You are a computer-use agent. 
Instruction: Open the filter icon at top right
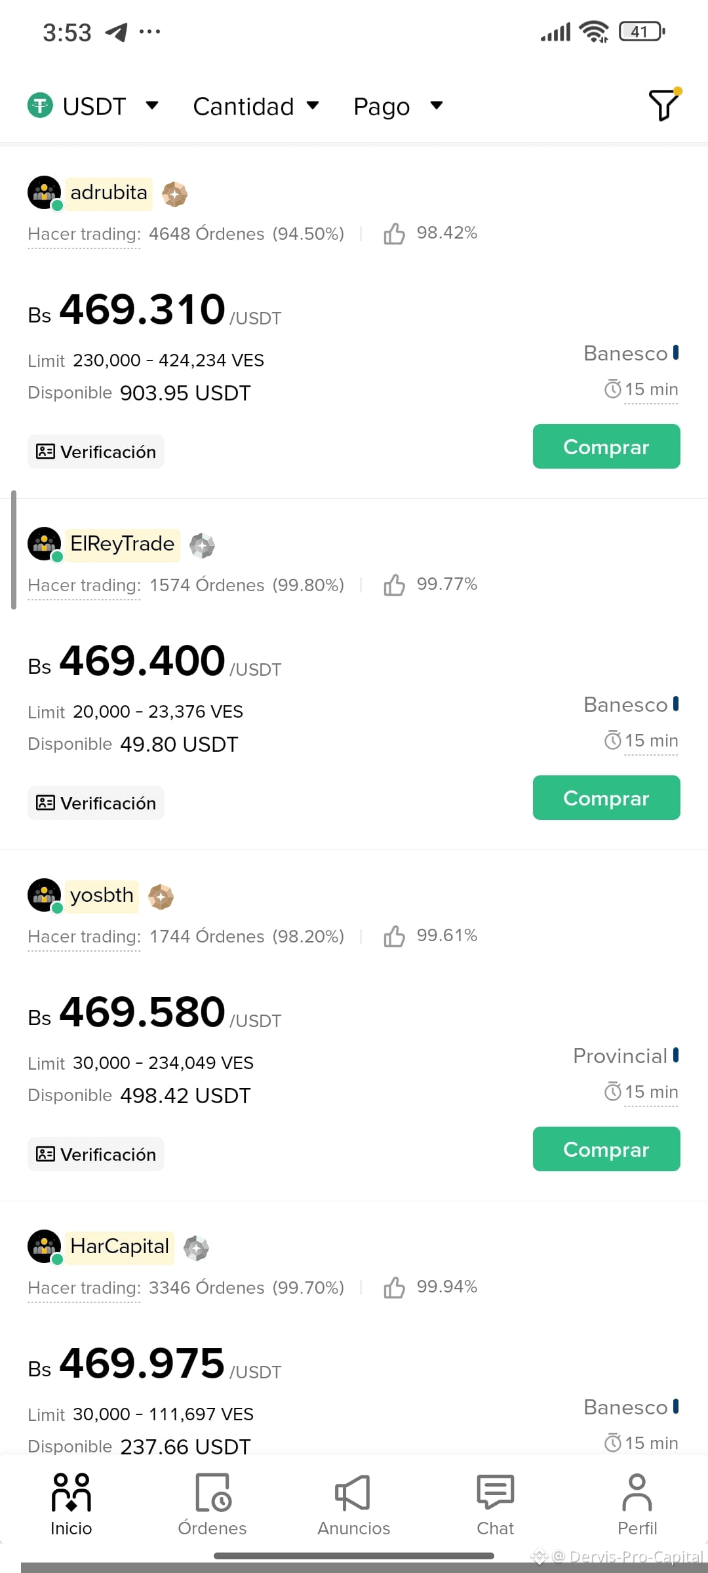pyautogui.click(x=663, y=106)
